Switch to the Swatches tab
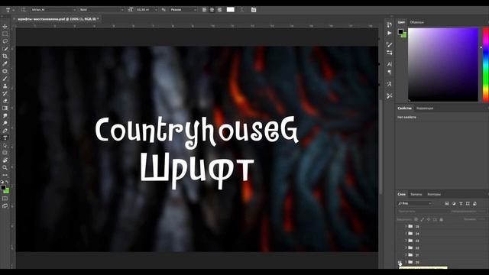The width and height of the screenshot is (489, 275). point(416,22)
